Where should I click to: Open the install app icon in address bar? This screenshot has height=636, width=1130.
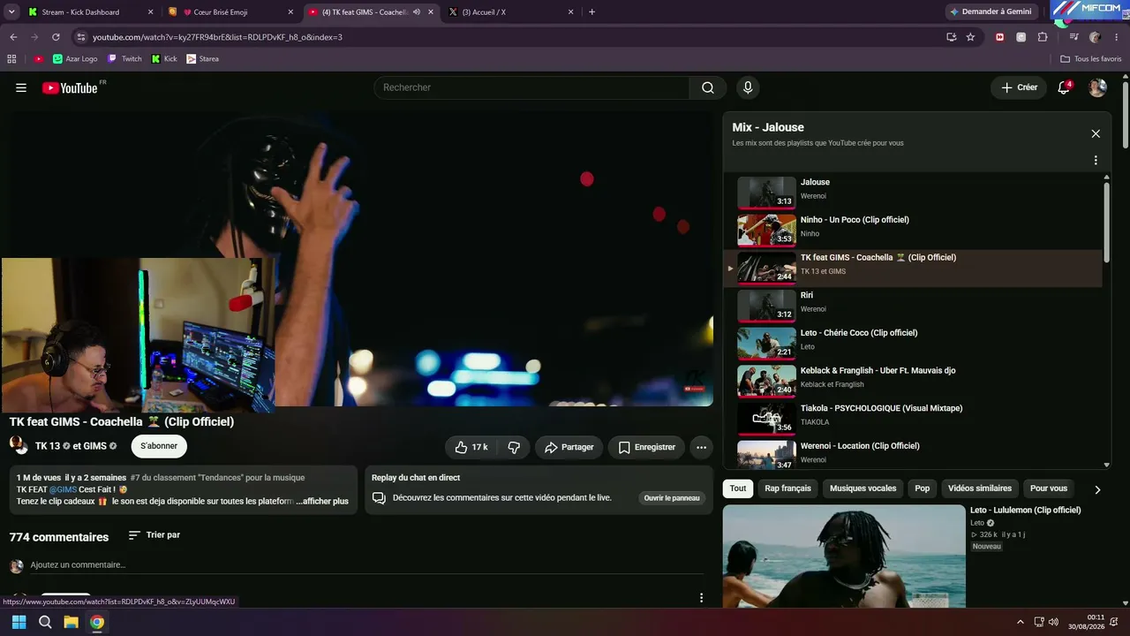[951, 37]
